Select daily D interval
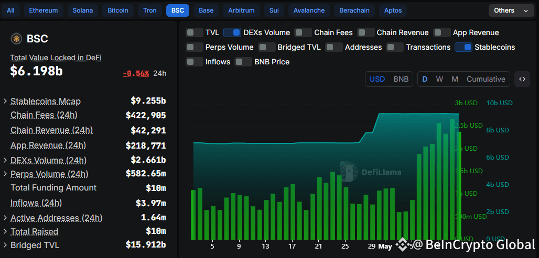Viewport: 539px width, 258px height. point(425,79)
